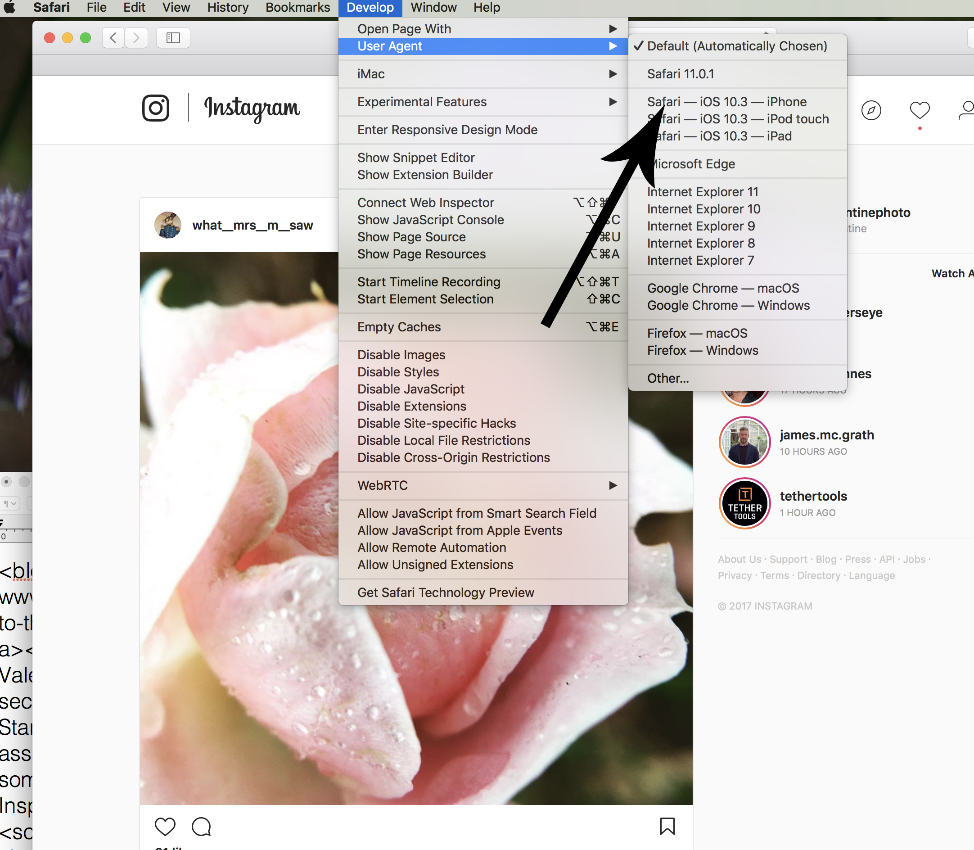Select Get Safari Technology Preview
Screen dimensions: 974x850
click(x=483, y=592)
